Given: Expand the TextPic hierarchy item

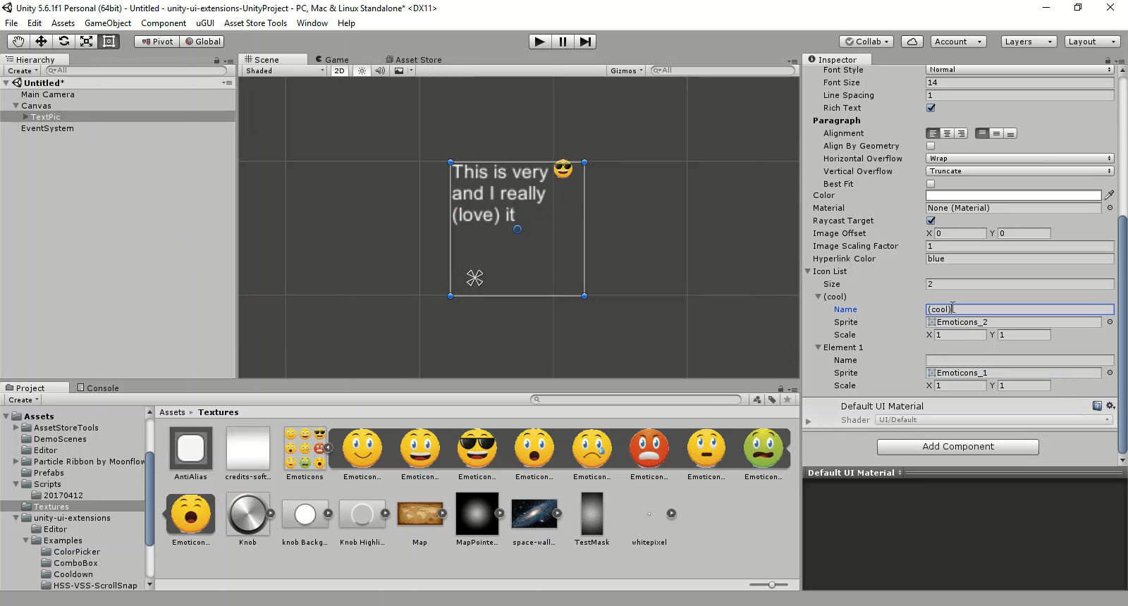Looking at the screenshot, I should tap(26, 117).
